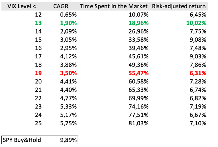
Task: Select the CAGR value 5,75%
Action: (x=69, y=123)
